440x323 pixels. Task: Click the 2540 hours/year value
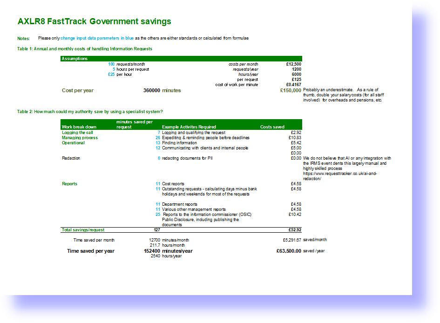tap(156, 256)
